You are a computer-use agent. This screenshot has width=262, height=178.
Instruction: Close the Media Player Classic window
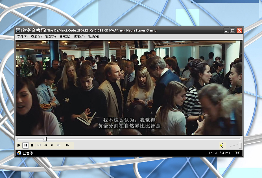239,30
